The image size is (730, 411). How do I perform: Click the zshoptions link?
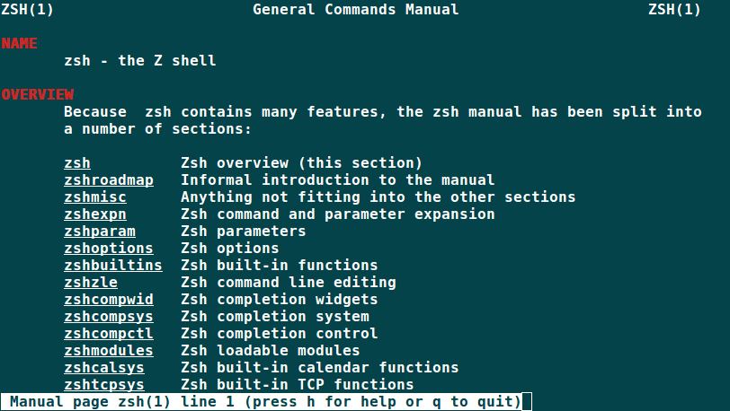point(109,249)
